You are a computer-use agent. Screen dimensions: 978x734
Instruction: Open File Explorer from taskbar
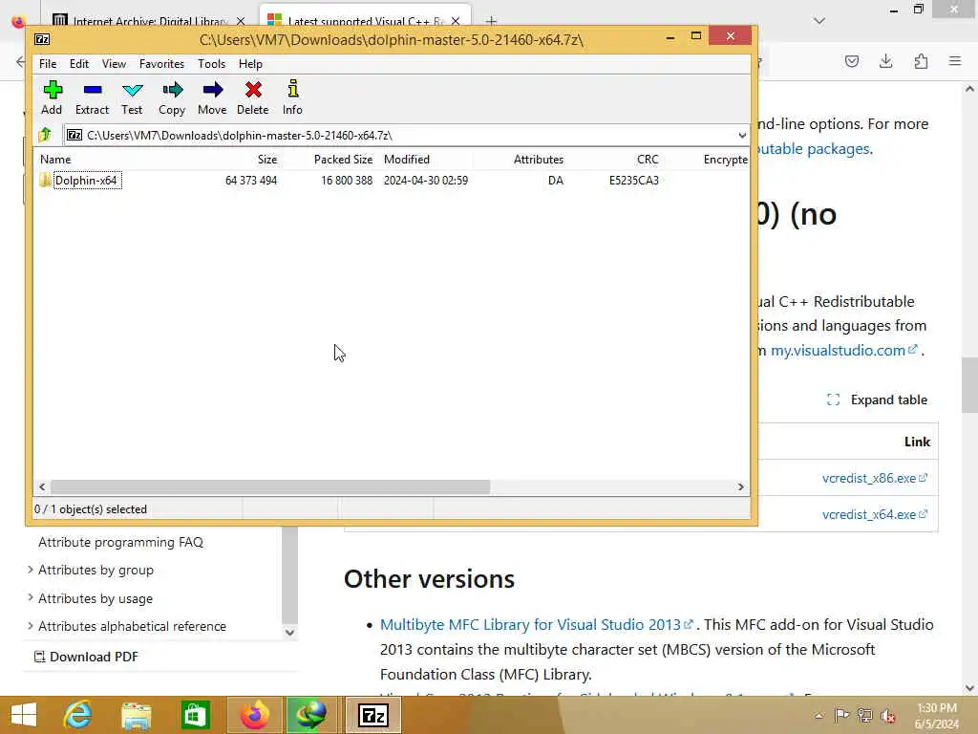point(137,715)
